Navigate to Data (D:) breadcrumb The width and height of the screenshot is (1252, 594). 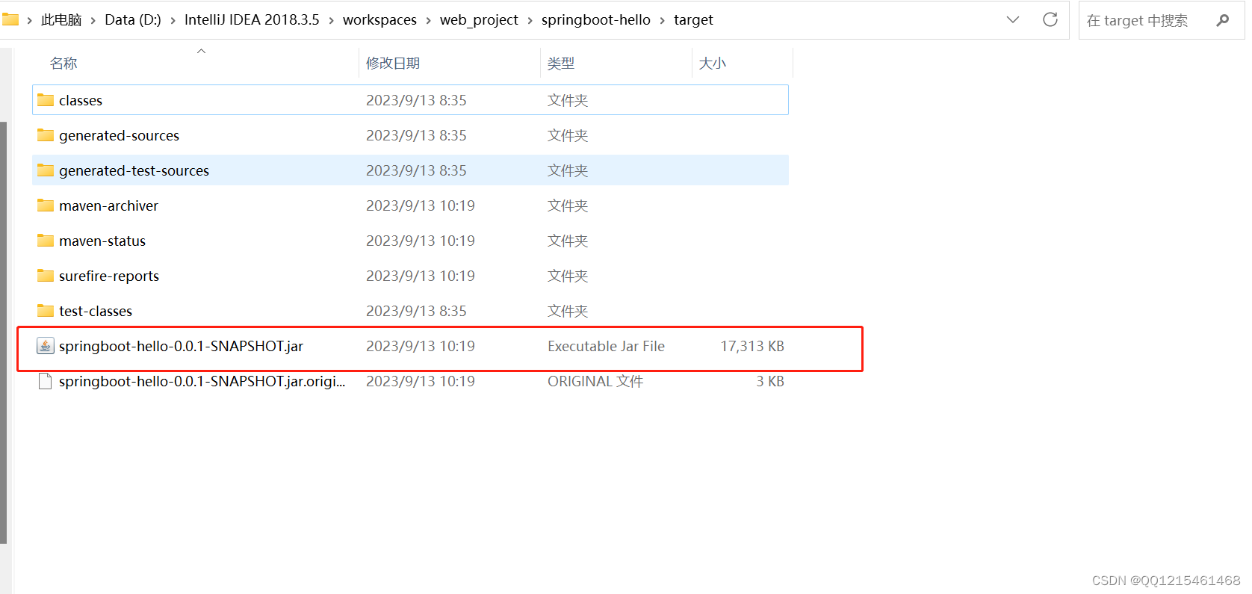click(x=133, y=20)
